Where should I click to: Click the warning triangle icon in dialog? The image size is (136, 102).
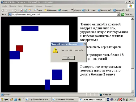(x=55, y=50)
